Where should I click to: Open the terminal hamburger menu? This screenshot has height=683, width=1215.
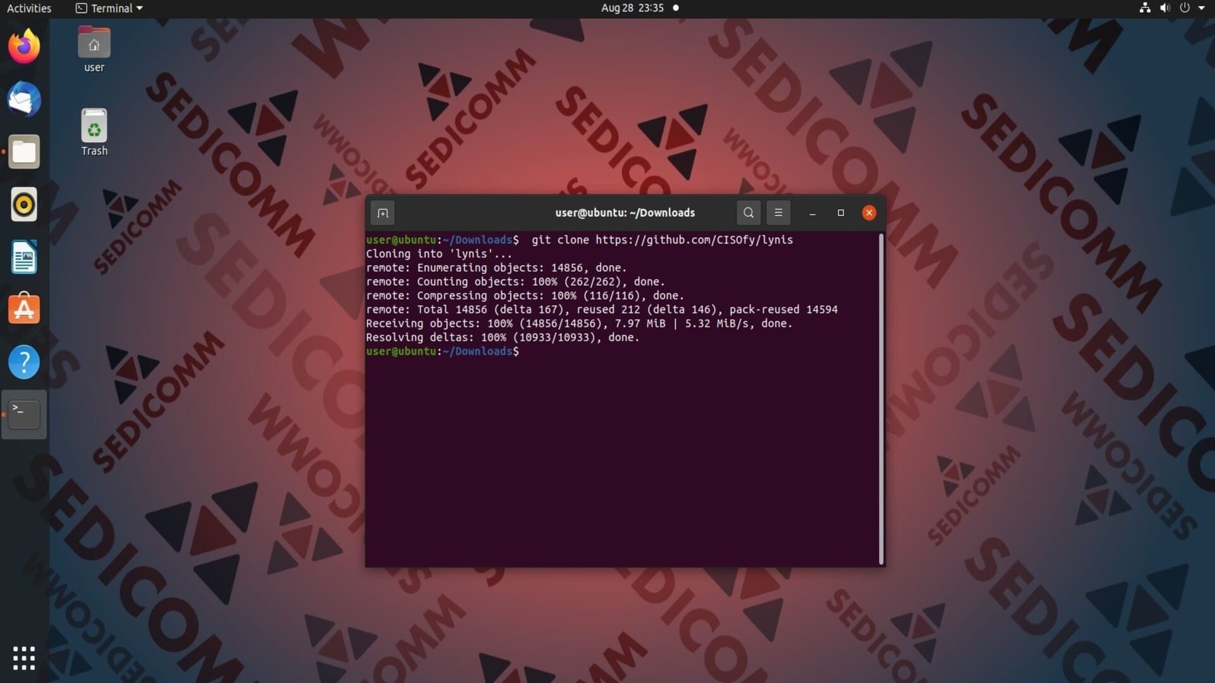[778, 213]
